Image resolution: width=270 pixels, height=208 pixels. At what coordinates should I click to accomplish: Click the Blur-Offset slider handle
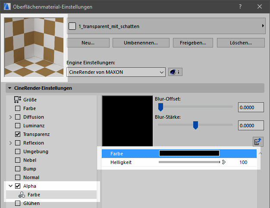coord(160,107)
